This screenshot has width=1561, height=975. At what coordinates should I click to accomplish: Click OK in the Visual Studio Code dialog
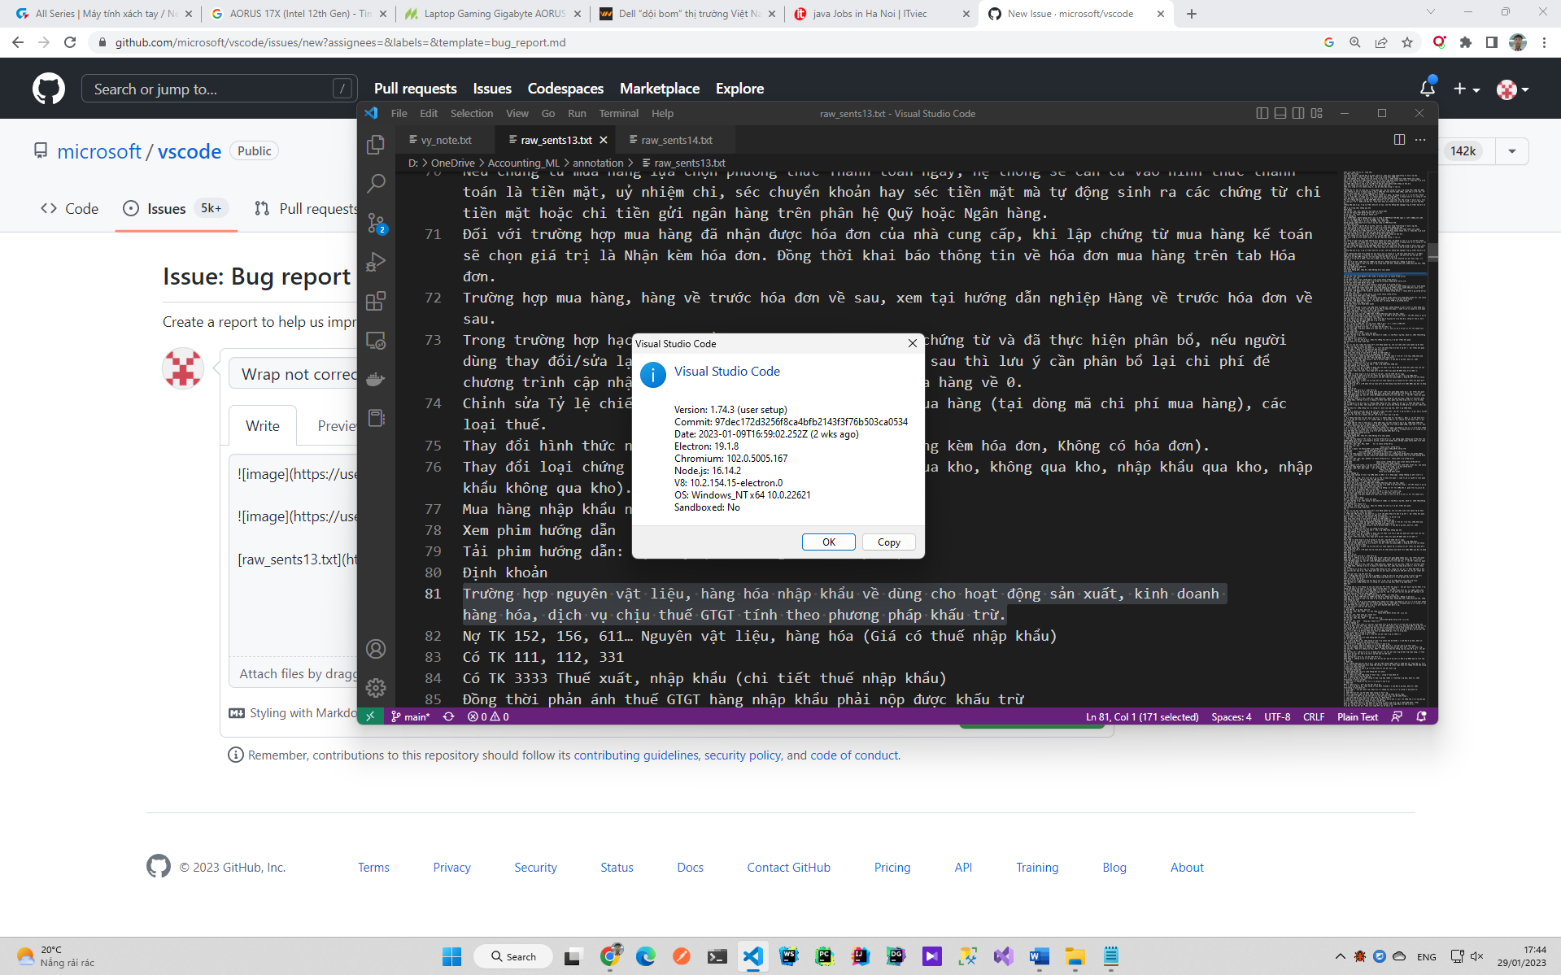point(828,542)
